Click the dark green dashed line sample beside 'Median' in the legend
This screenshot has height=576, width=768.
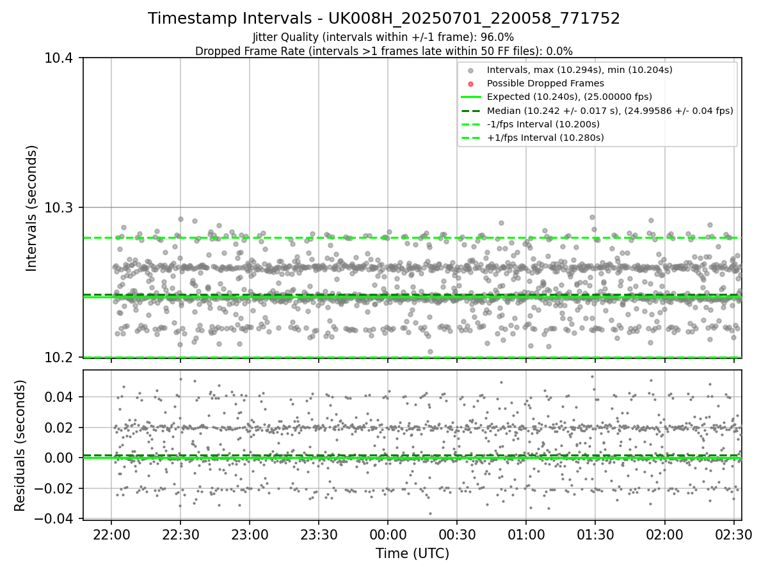point(470,111)
